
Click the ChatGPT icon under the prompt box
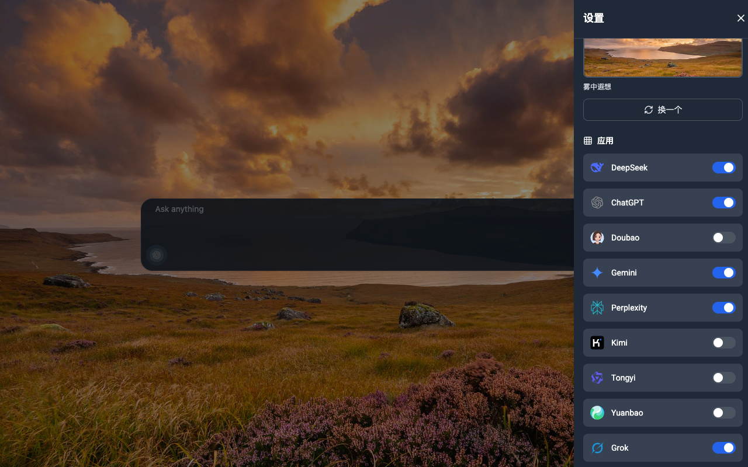click(x=156, y=255)
